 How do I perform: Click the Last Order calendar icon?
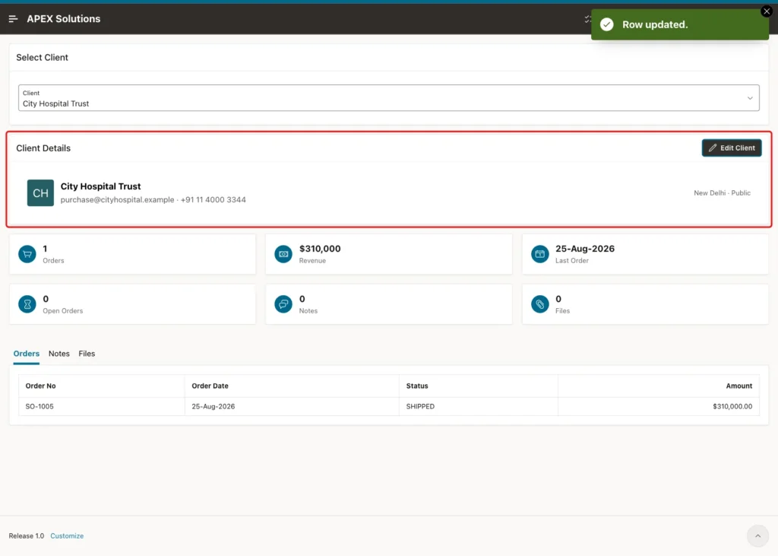point(540,254)
